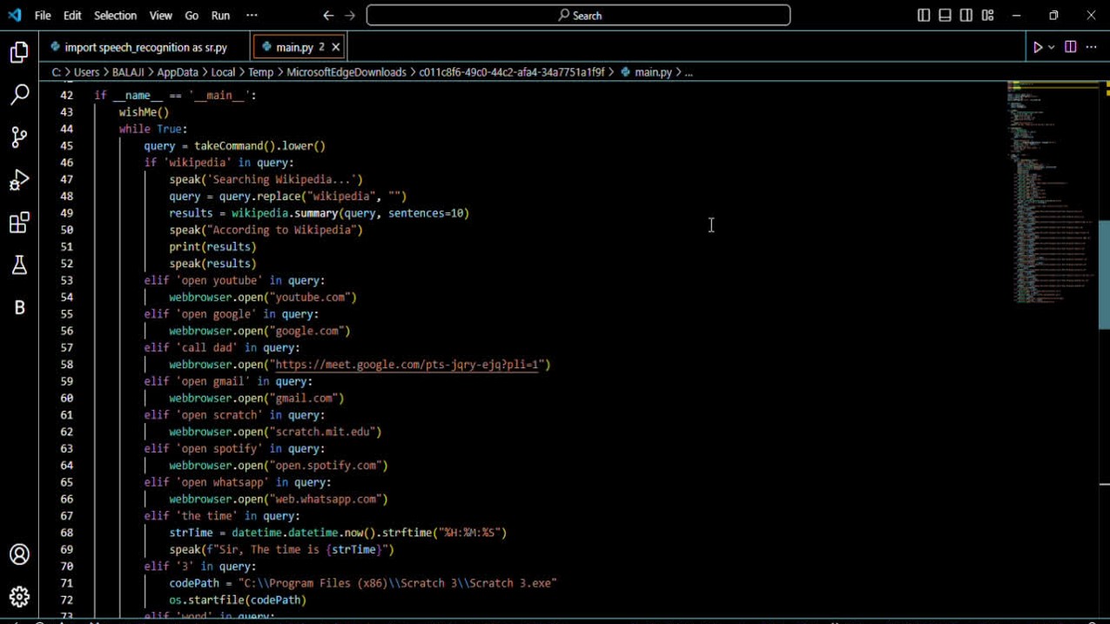Click the takeCommand().lower() expression
This screenshot has width=1110, height=624.
pyautogui.click(x=259, y=146)
